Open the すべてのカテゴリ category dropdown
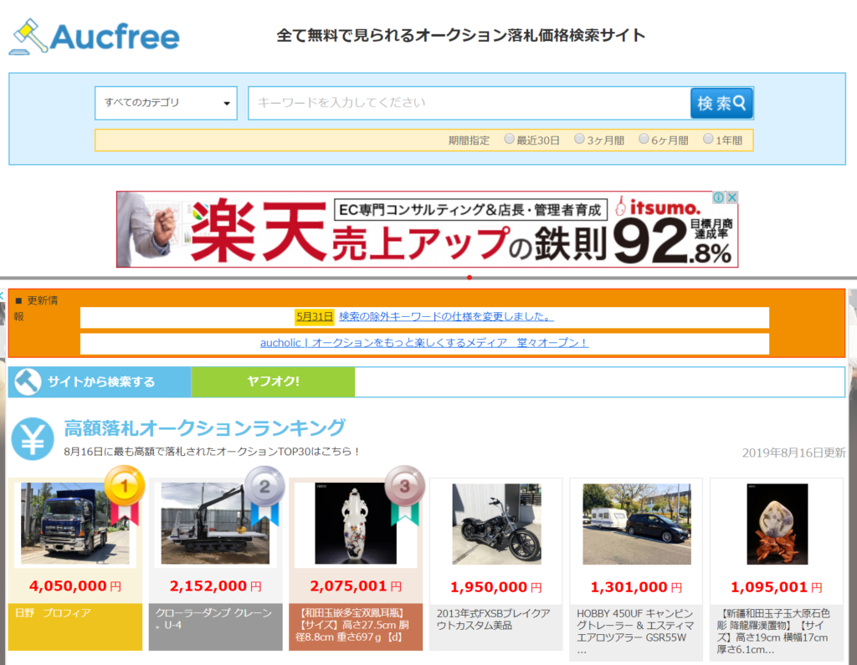 coord(167,103)
